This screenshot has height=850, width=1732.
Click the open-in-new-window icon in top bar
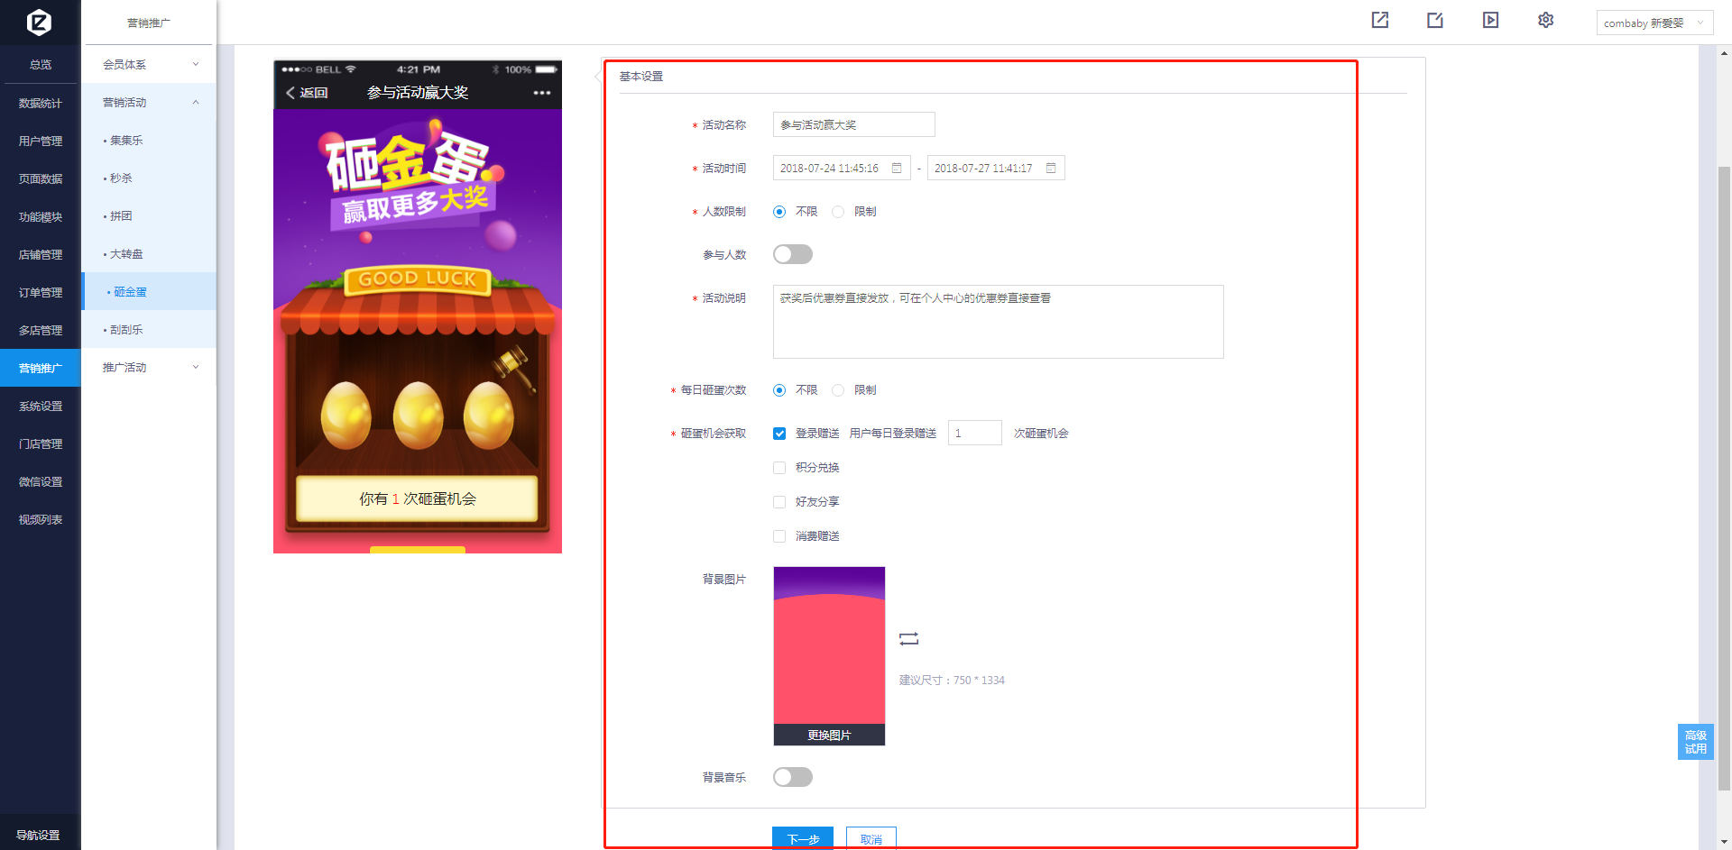pyautogui.click(x=1379, y=20)
